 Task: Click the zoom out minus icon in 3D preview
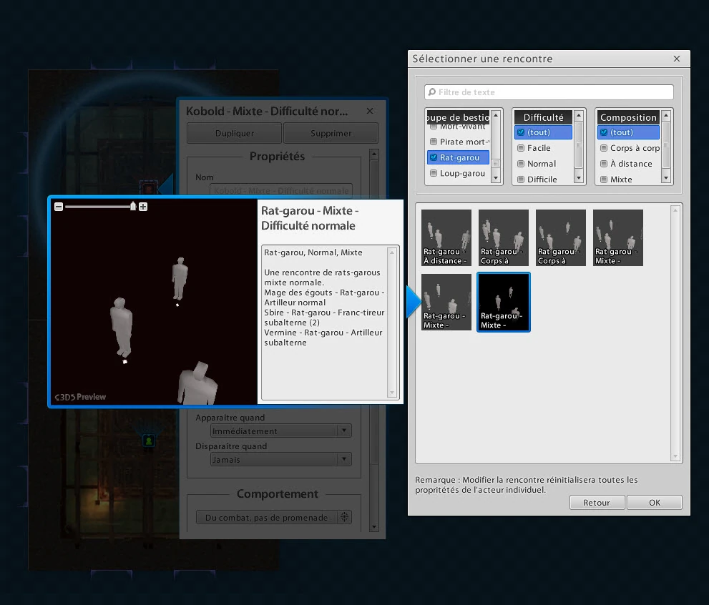pyautogui.click(x=59, y=207)
